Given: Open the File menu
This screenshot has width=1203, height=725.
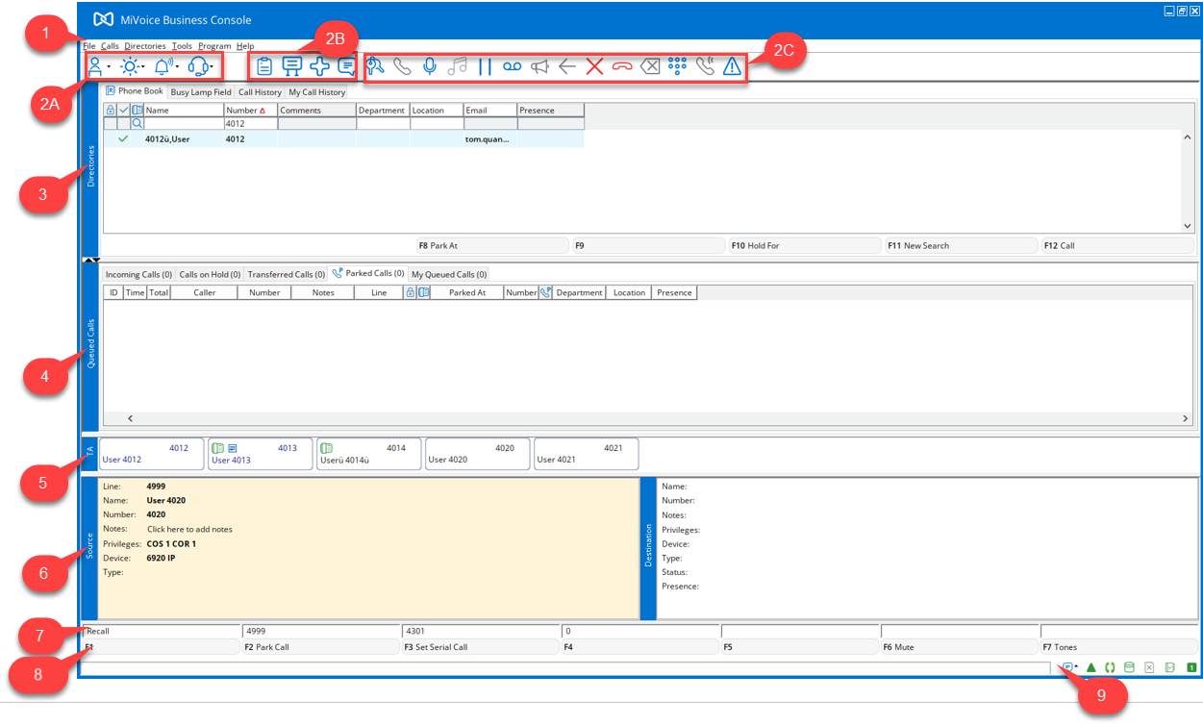Looking at the screenshot, I should 88,45.
